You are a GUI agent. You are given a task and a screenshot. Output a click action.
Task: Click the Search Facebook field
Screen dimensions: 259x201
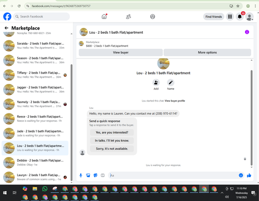click(x=41, y=17)
